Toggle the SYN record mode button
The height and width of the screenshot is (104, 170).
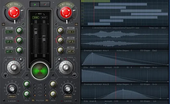coord(35,17)
